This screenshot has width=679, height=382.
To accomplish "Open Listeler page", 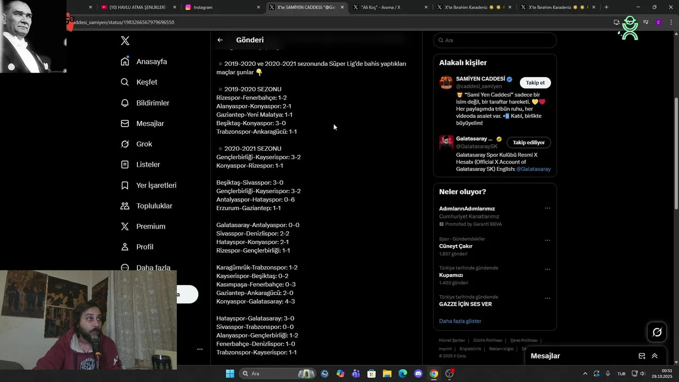I will 140,164.
